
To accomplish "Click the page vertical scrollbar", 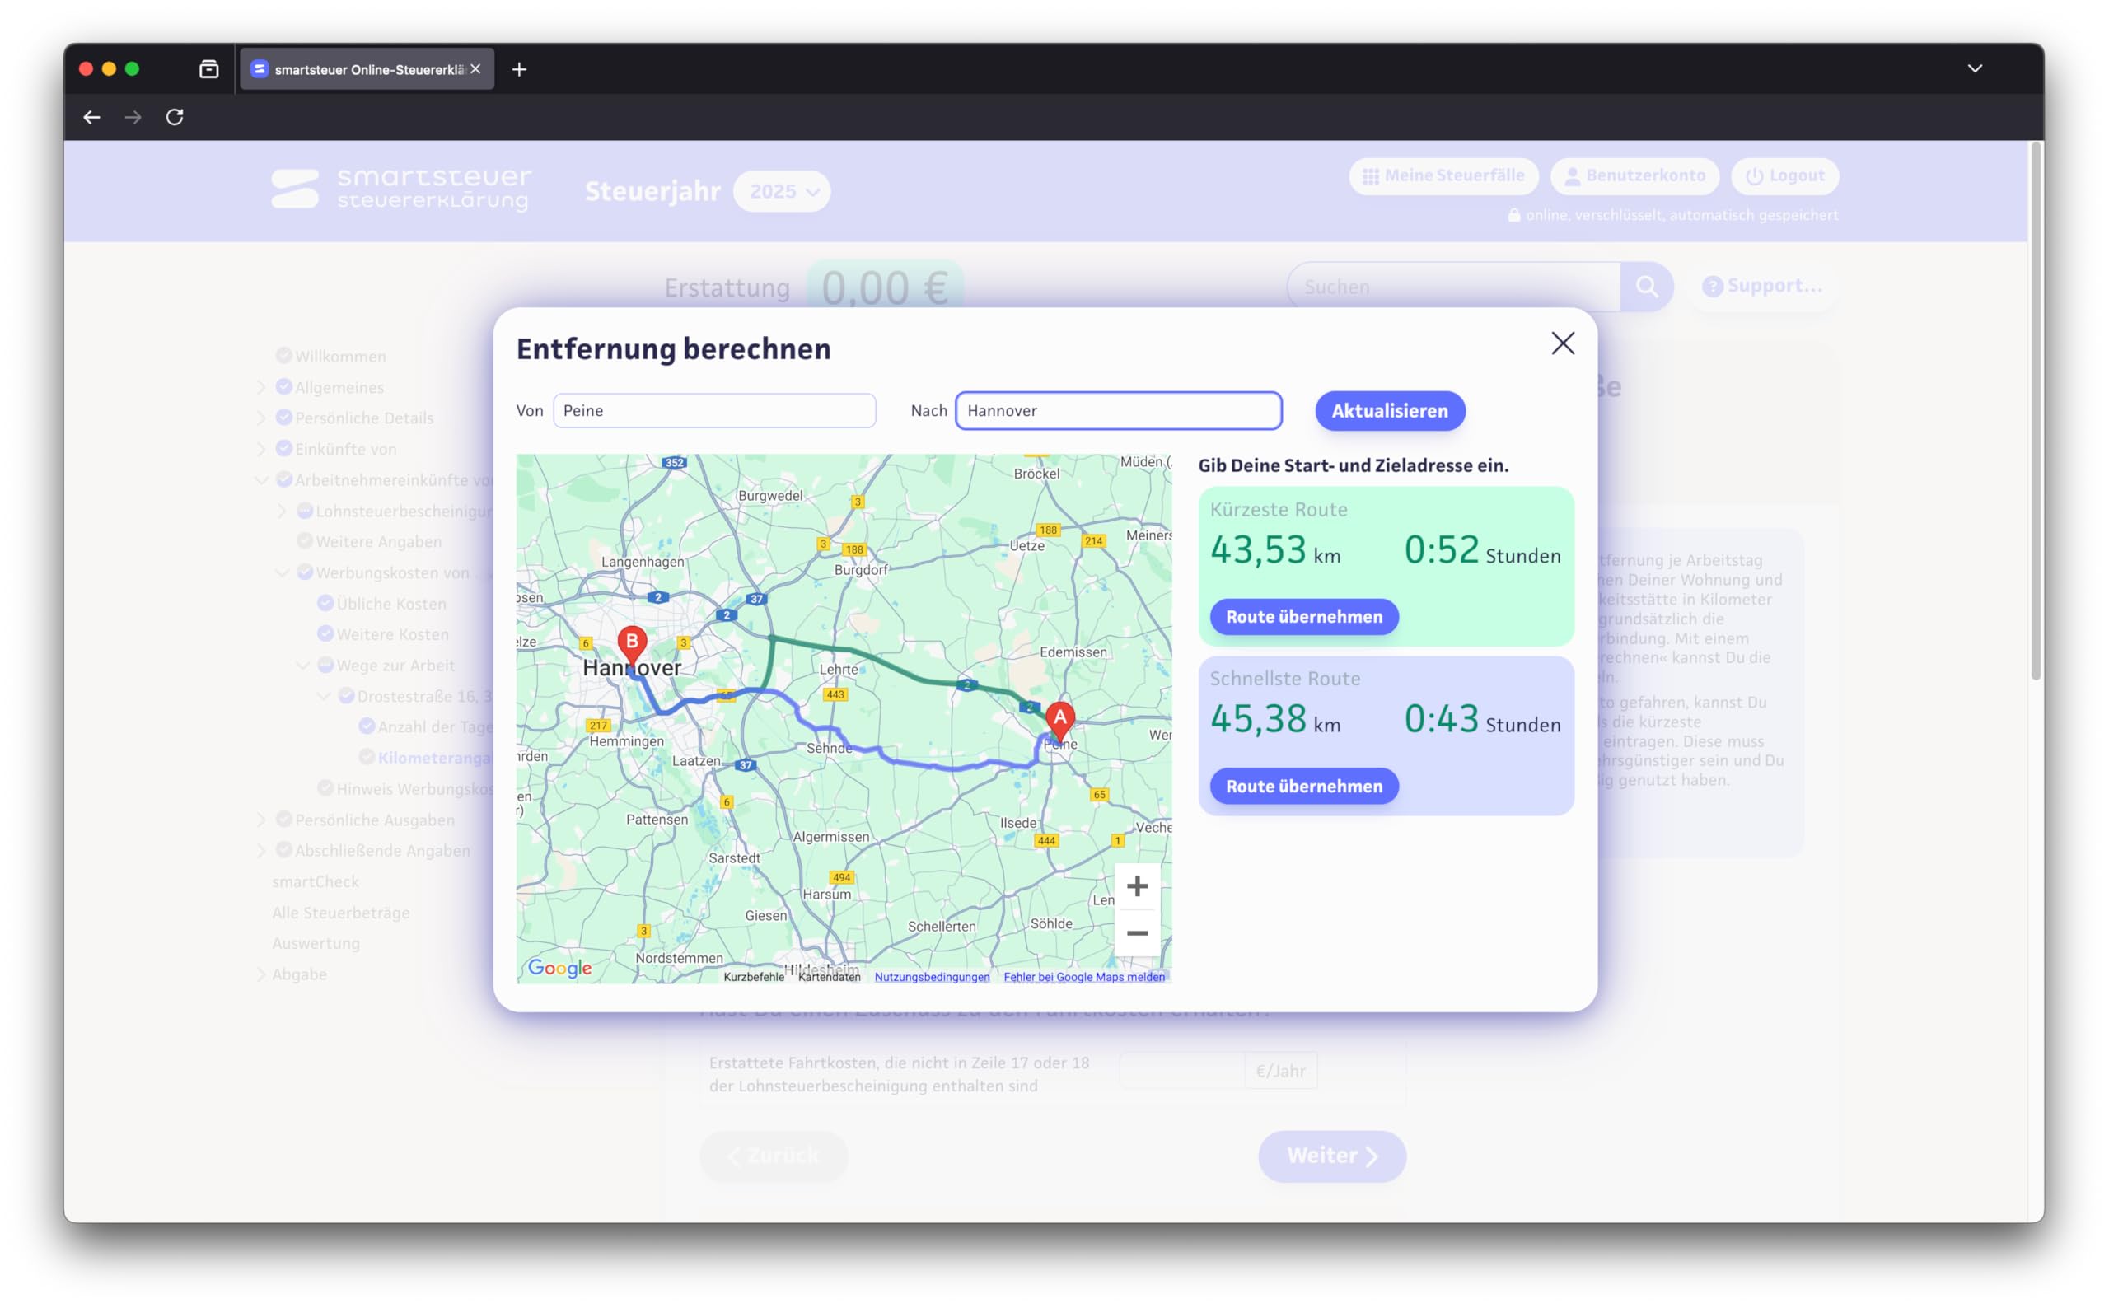I will pos(2036,411).
